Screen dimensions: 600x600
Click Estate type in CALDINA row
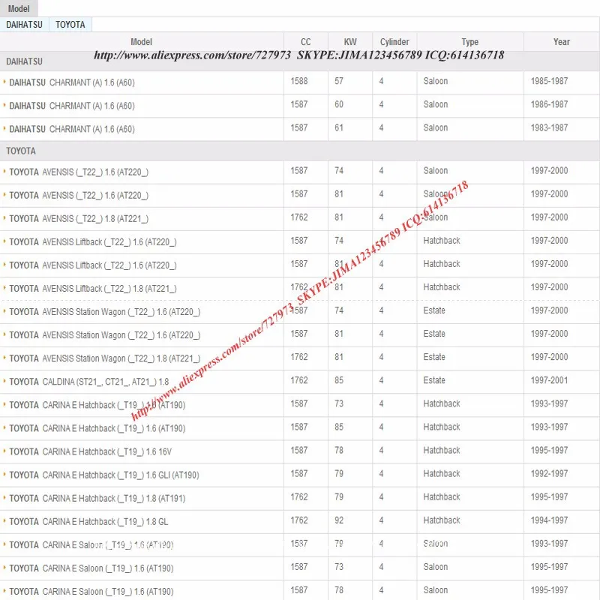pyautogui.click(x=434, y=380)
